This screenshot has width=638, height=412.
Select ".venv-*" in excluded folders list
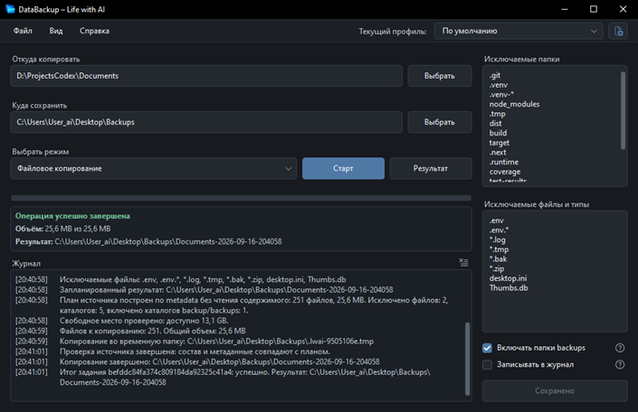tap(501, 95)
